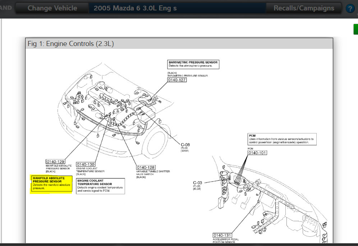Select component code 0140-127
The width and height of the screenshot is (358, 246).
(x=177, y=80)
